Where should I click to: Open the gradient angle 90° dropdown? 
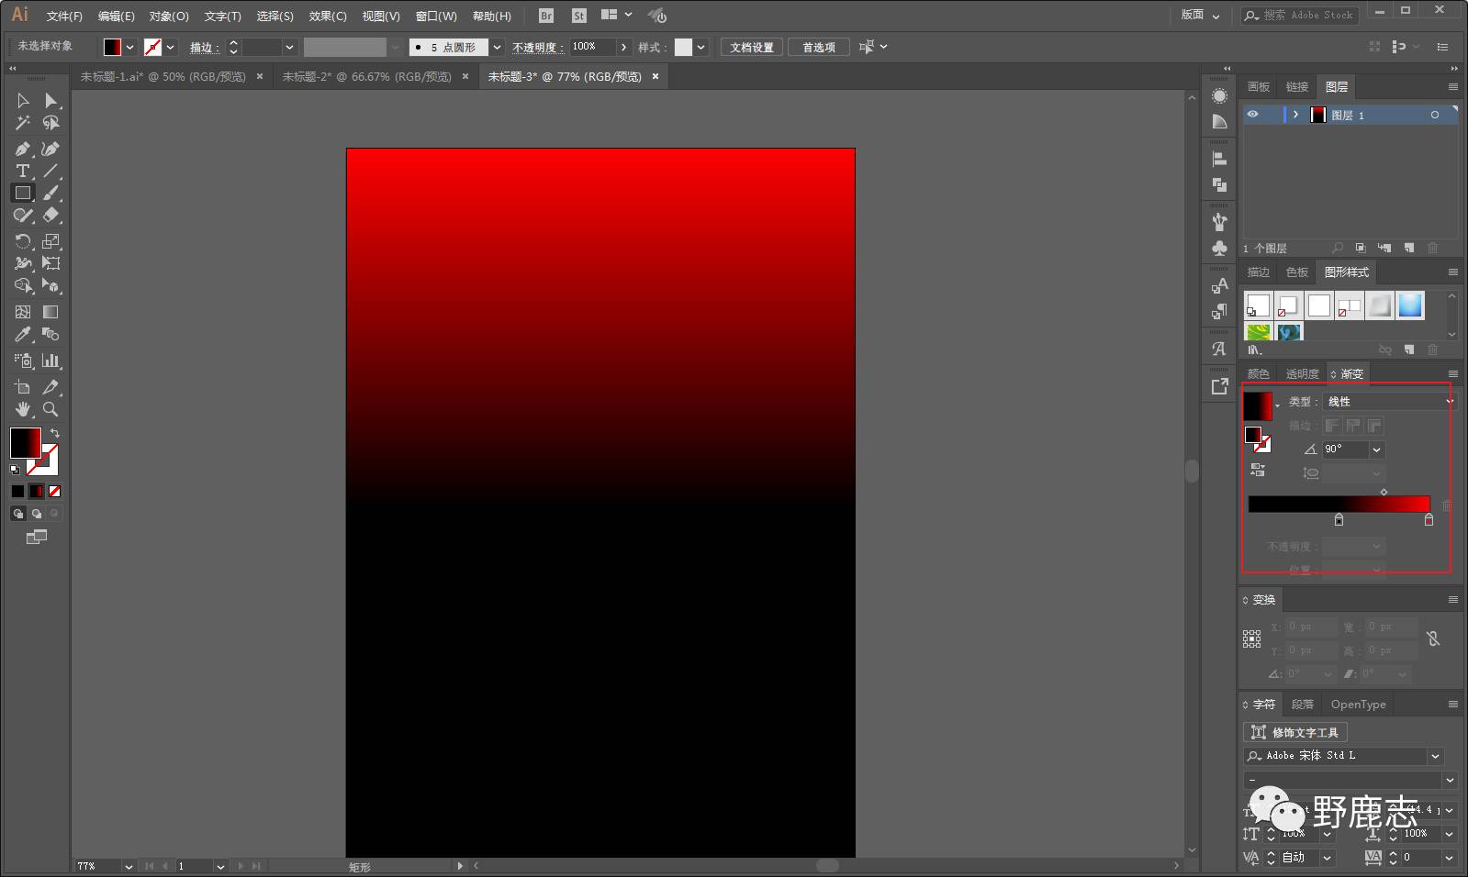[x=1376, y=450]
